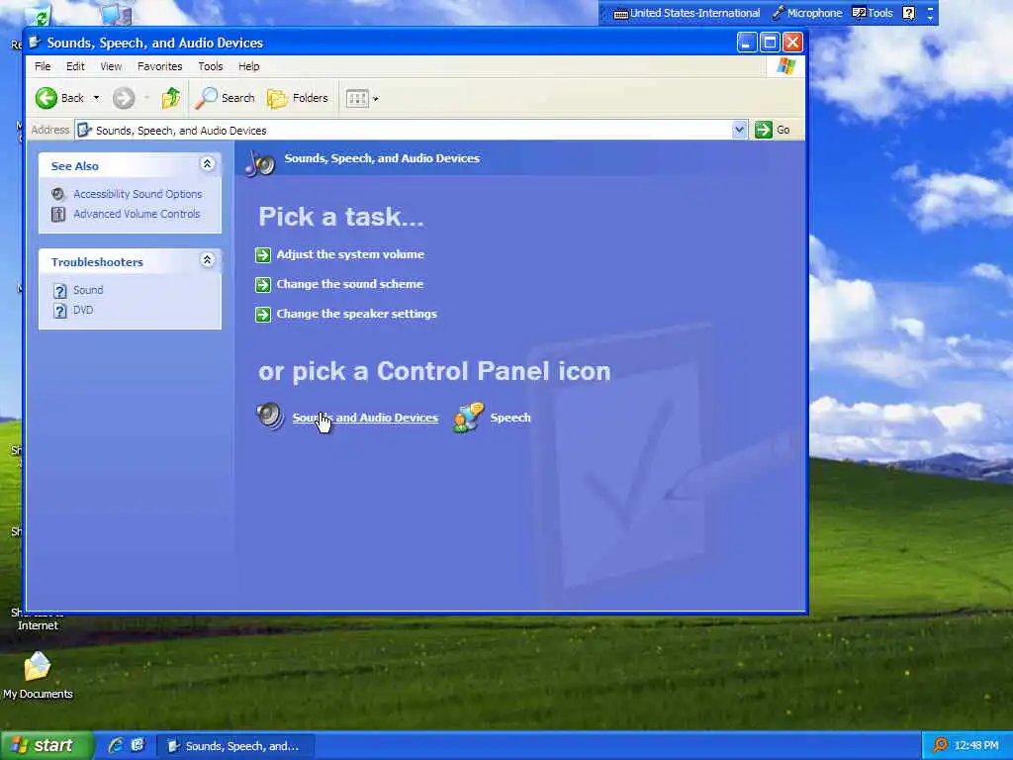This screenshot has height=760, width=1013.
Task: Collapse the See Also panel
Action: pyautogui.click(x=207, y=164)
